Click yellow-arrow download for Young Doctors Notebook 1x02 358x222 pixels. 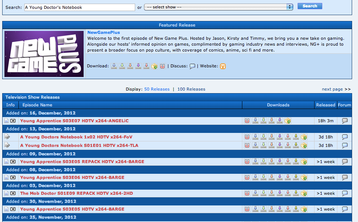(x=296, y=137)
